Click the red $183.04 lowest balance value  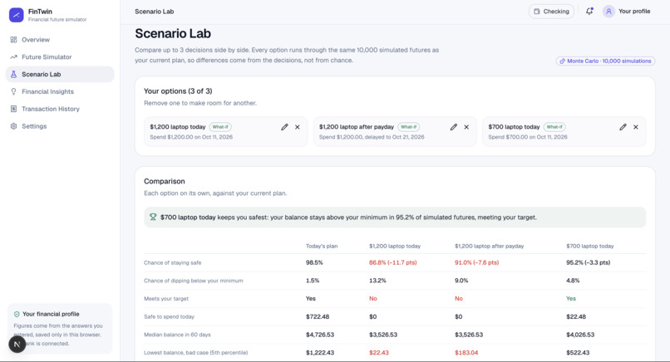coord(466,353)
